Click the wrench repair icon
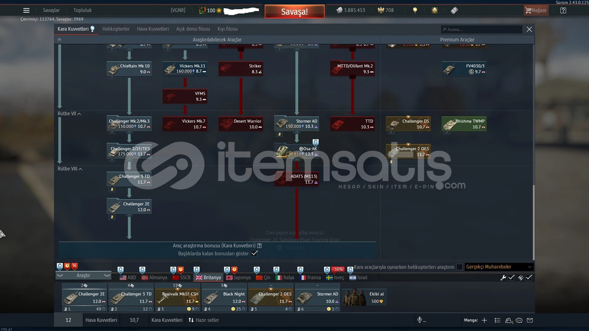Viewport: 589px width, 331px height. 503,278
